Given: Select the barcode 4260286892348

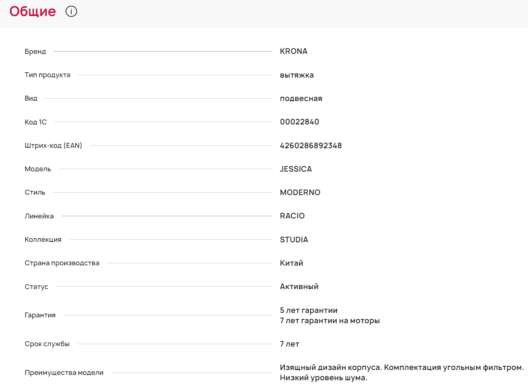Looking at the screenshot, I should [x=311, y=146].
